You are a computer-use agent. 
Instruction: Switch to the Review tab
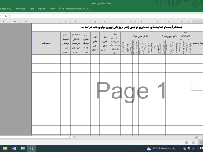42,9
